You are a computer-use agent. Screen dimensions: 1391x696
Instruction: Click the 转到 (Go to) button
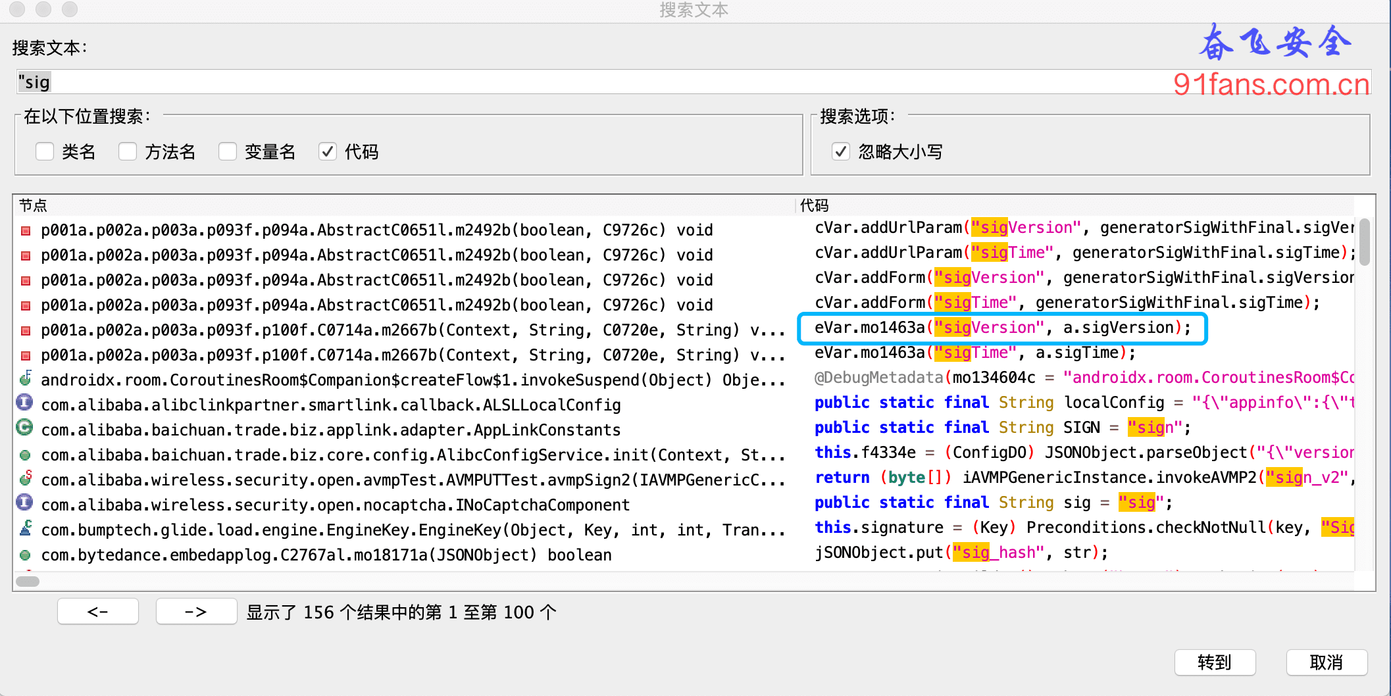(1215, 662)
